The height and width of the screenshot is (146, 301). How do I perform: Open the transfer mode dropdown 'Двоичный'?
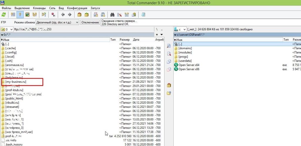pyautogui.click(x=57, y=22)
